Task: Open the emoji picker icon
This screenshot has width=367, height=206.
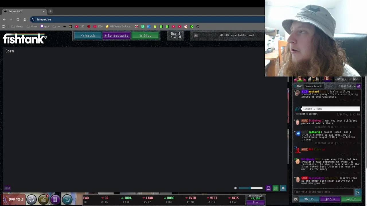Action: 296,199
